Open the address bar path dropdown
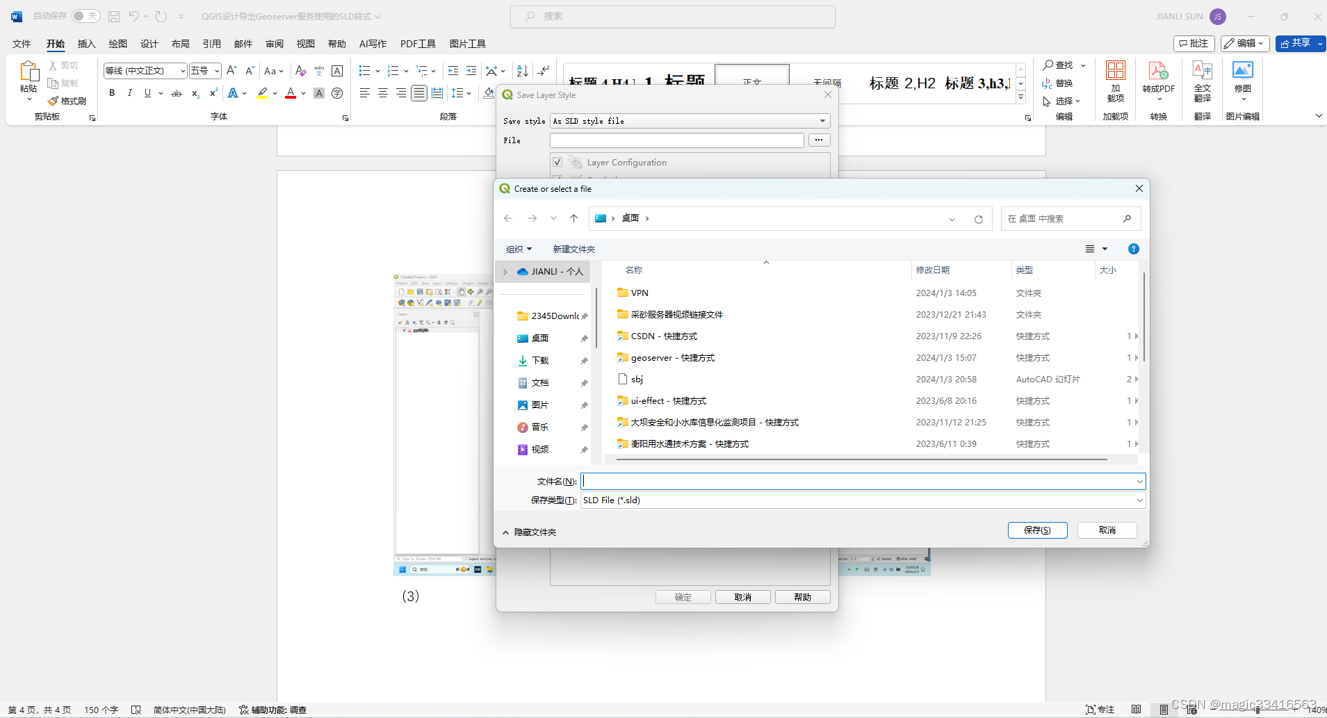This screenshot has height=718, width=1327. point(952,219)
